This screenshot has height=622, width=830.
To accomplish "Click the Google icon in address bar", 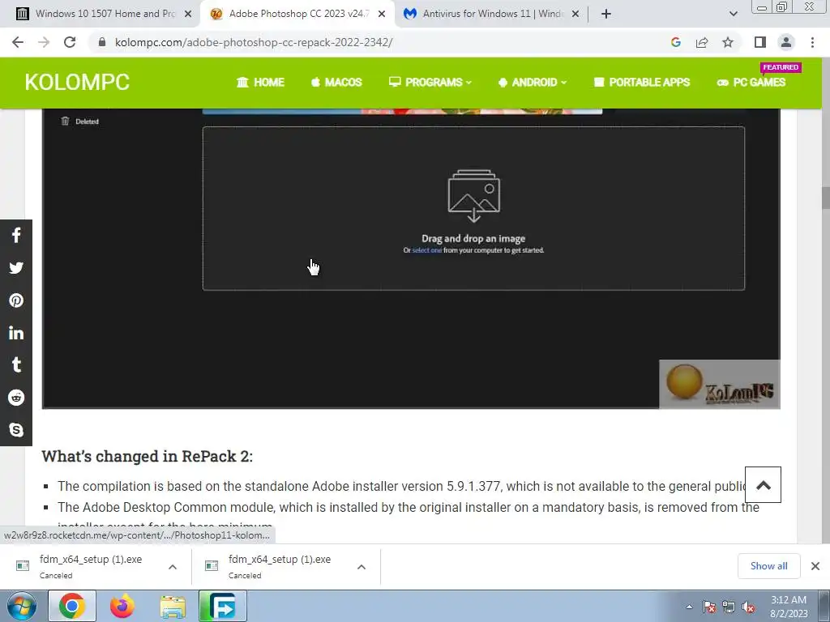I will point(675,42).
